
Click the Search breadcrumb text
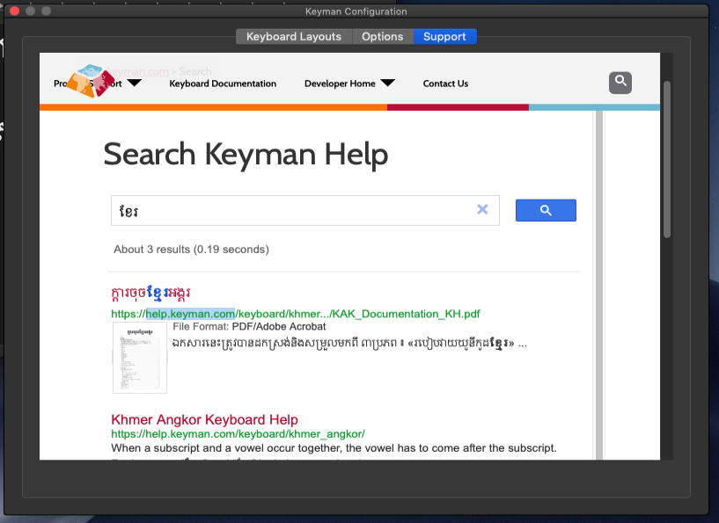(195, 71)
